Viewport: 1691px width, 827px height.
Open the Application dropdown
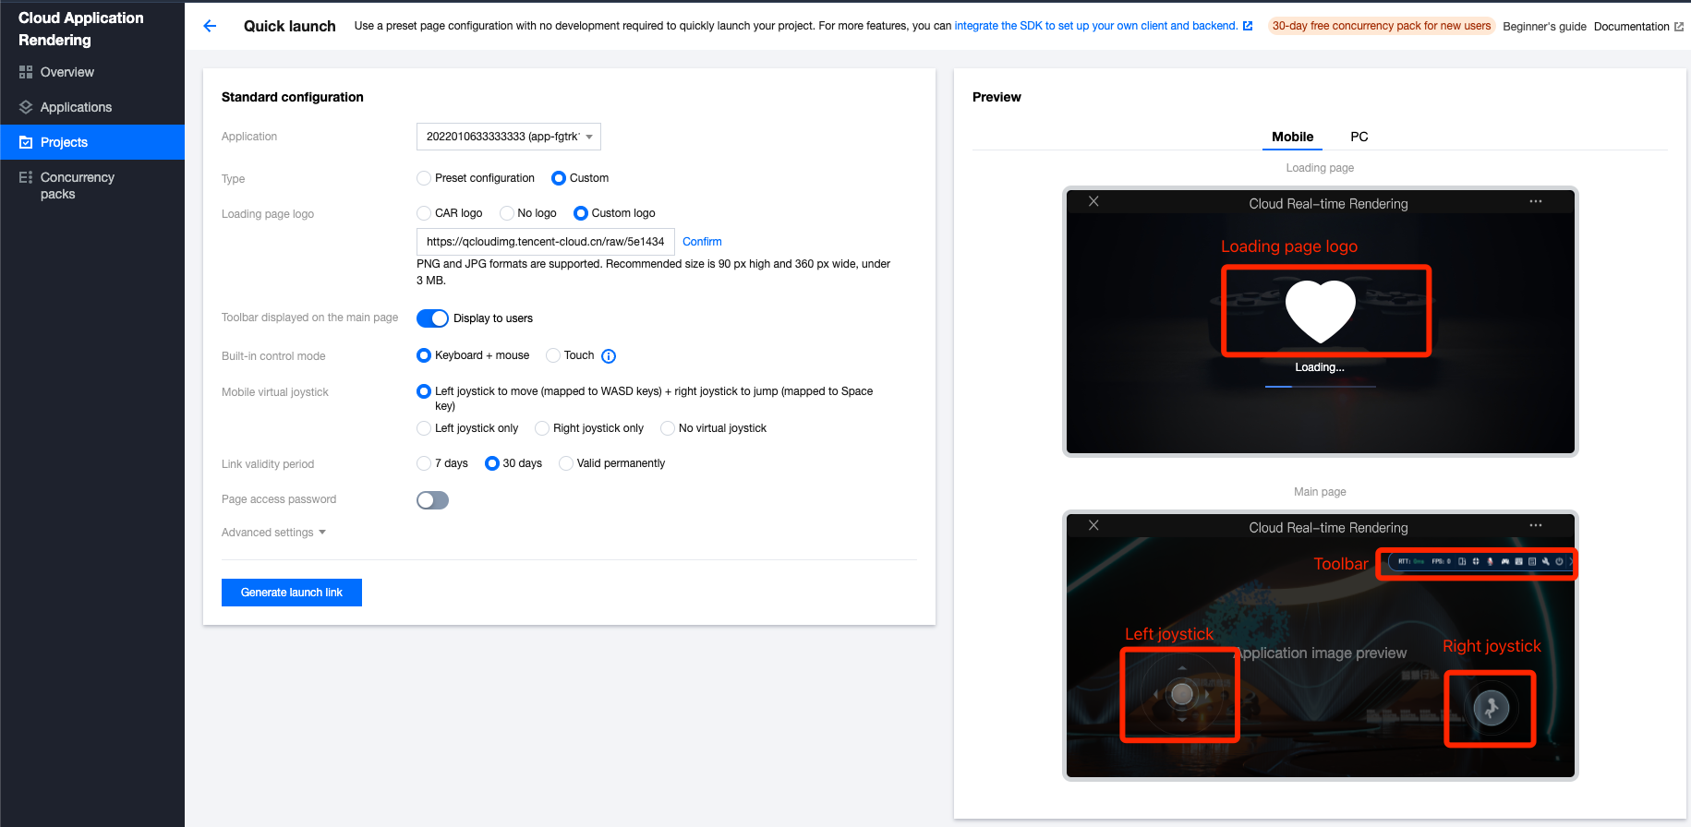tap(509, 137)
